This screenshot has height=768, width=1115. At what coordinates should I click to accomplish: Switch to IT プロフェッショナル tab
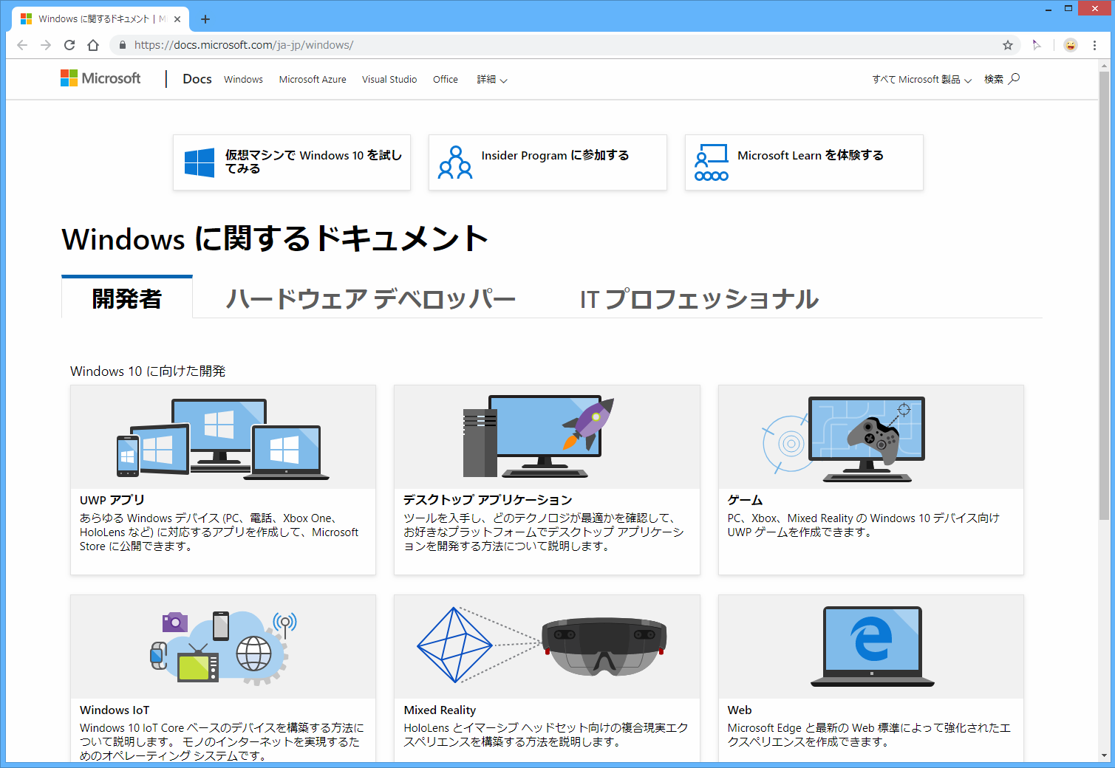699,299
